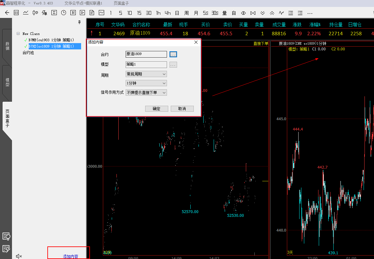Click the 添加内容 link

[x=70, y=256]
